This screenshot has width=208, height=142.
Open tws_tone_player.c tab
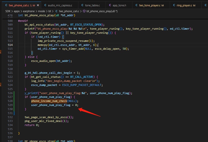point(150,5)
